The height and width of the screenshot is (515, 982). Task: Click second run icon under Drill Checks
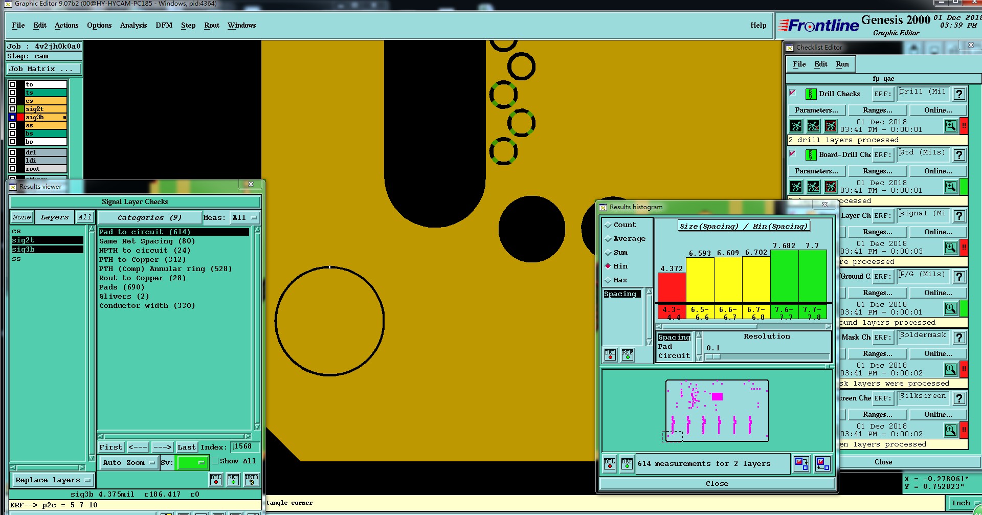click(813, 126)
